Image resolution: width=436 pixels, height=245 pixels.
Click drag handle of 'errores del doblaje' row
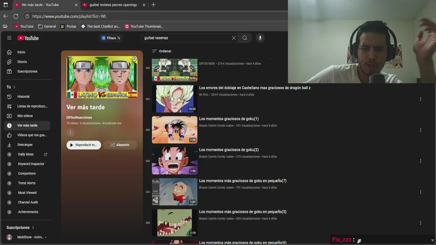point(148,99)
